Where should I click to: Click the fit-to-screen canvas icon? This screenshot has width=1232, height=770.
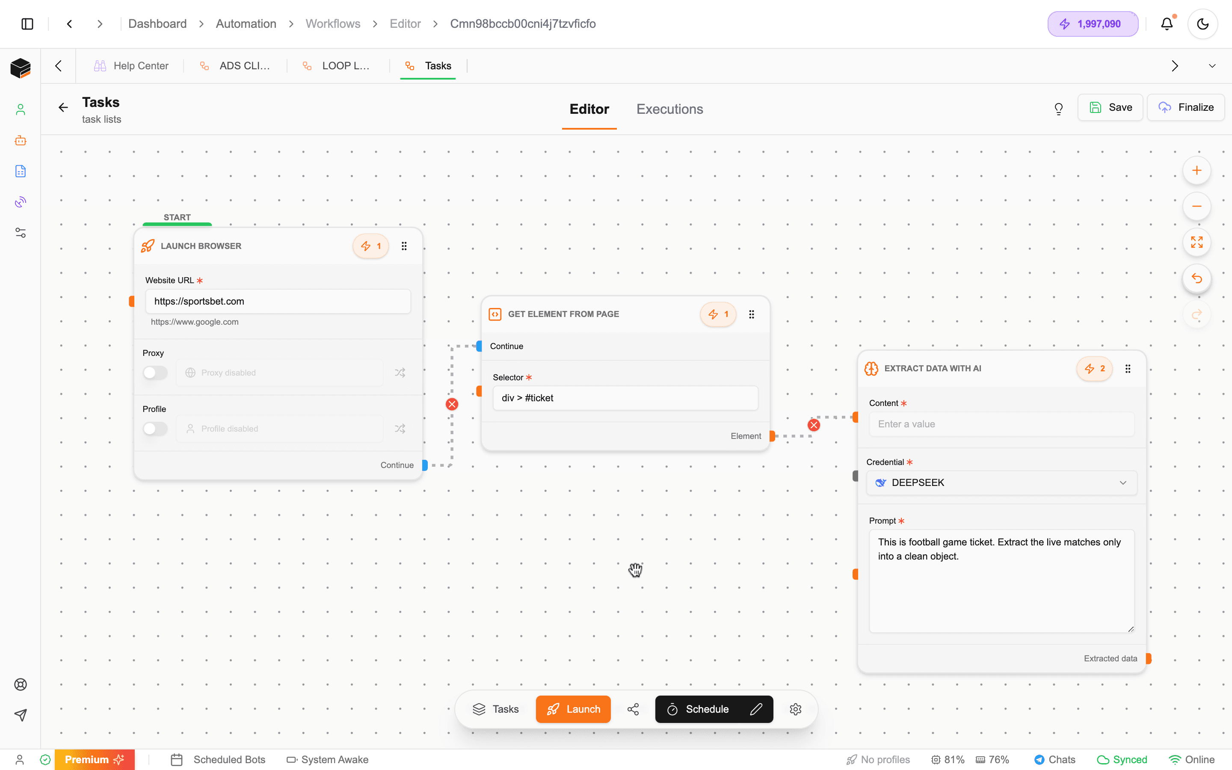(x=1196, y=243)
